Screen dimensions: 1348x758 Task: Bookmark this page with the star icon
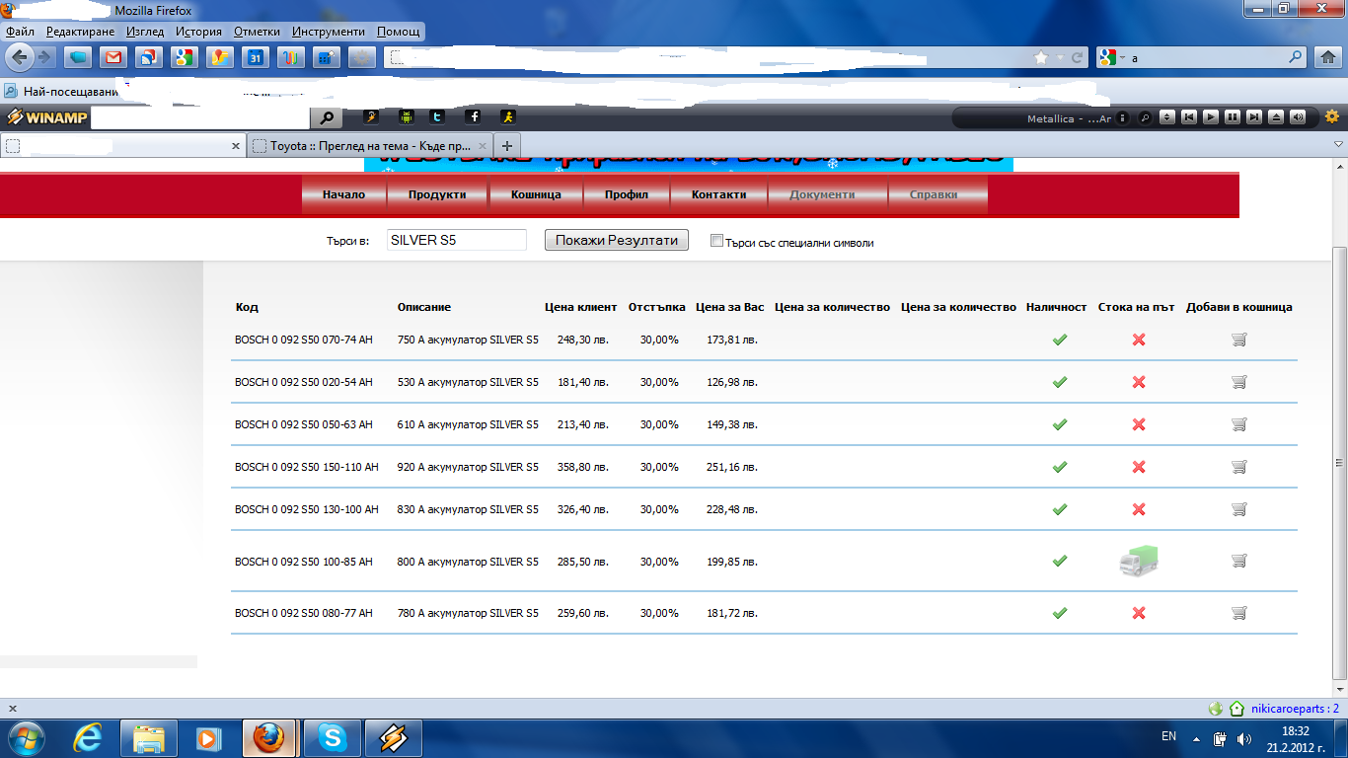click(1041, 58)
